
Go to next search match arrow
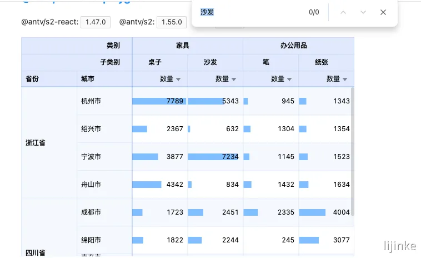point(363,12)
